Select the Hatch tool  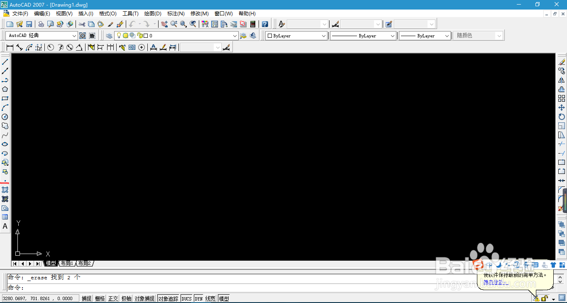[x=5, y=190]
